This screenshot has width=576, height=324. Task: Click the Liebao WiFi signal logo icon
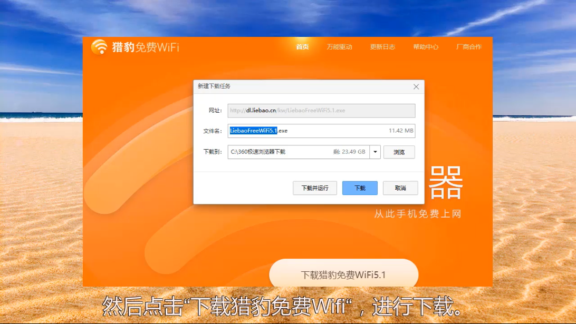coord(99,47)
